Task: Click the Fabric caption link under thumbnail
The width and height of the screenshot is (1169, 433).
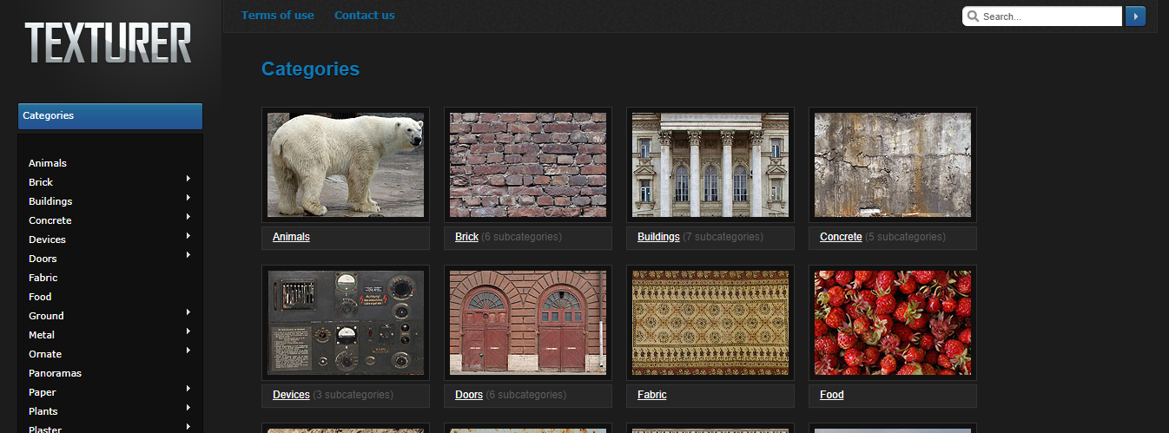Action: coord(652,395)
